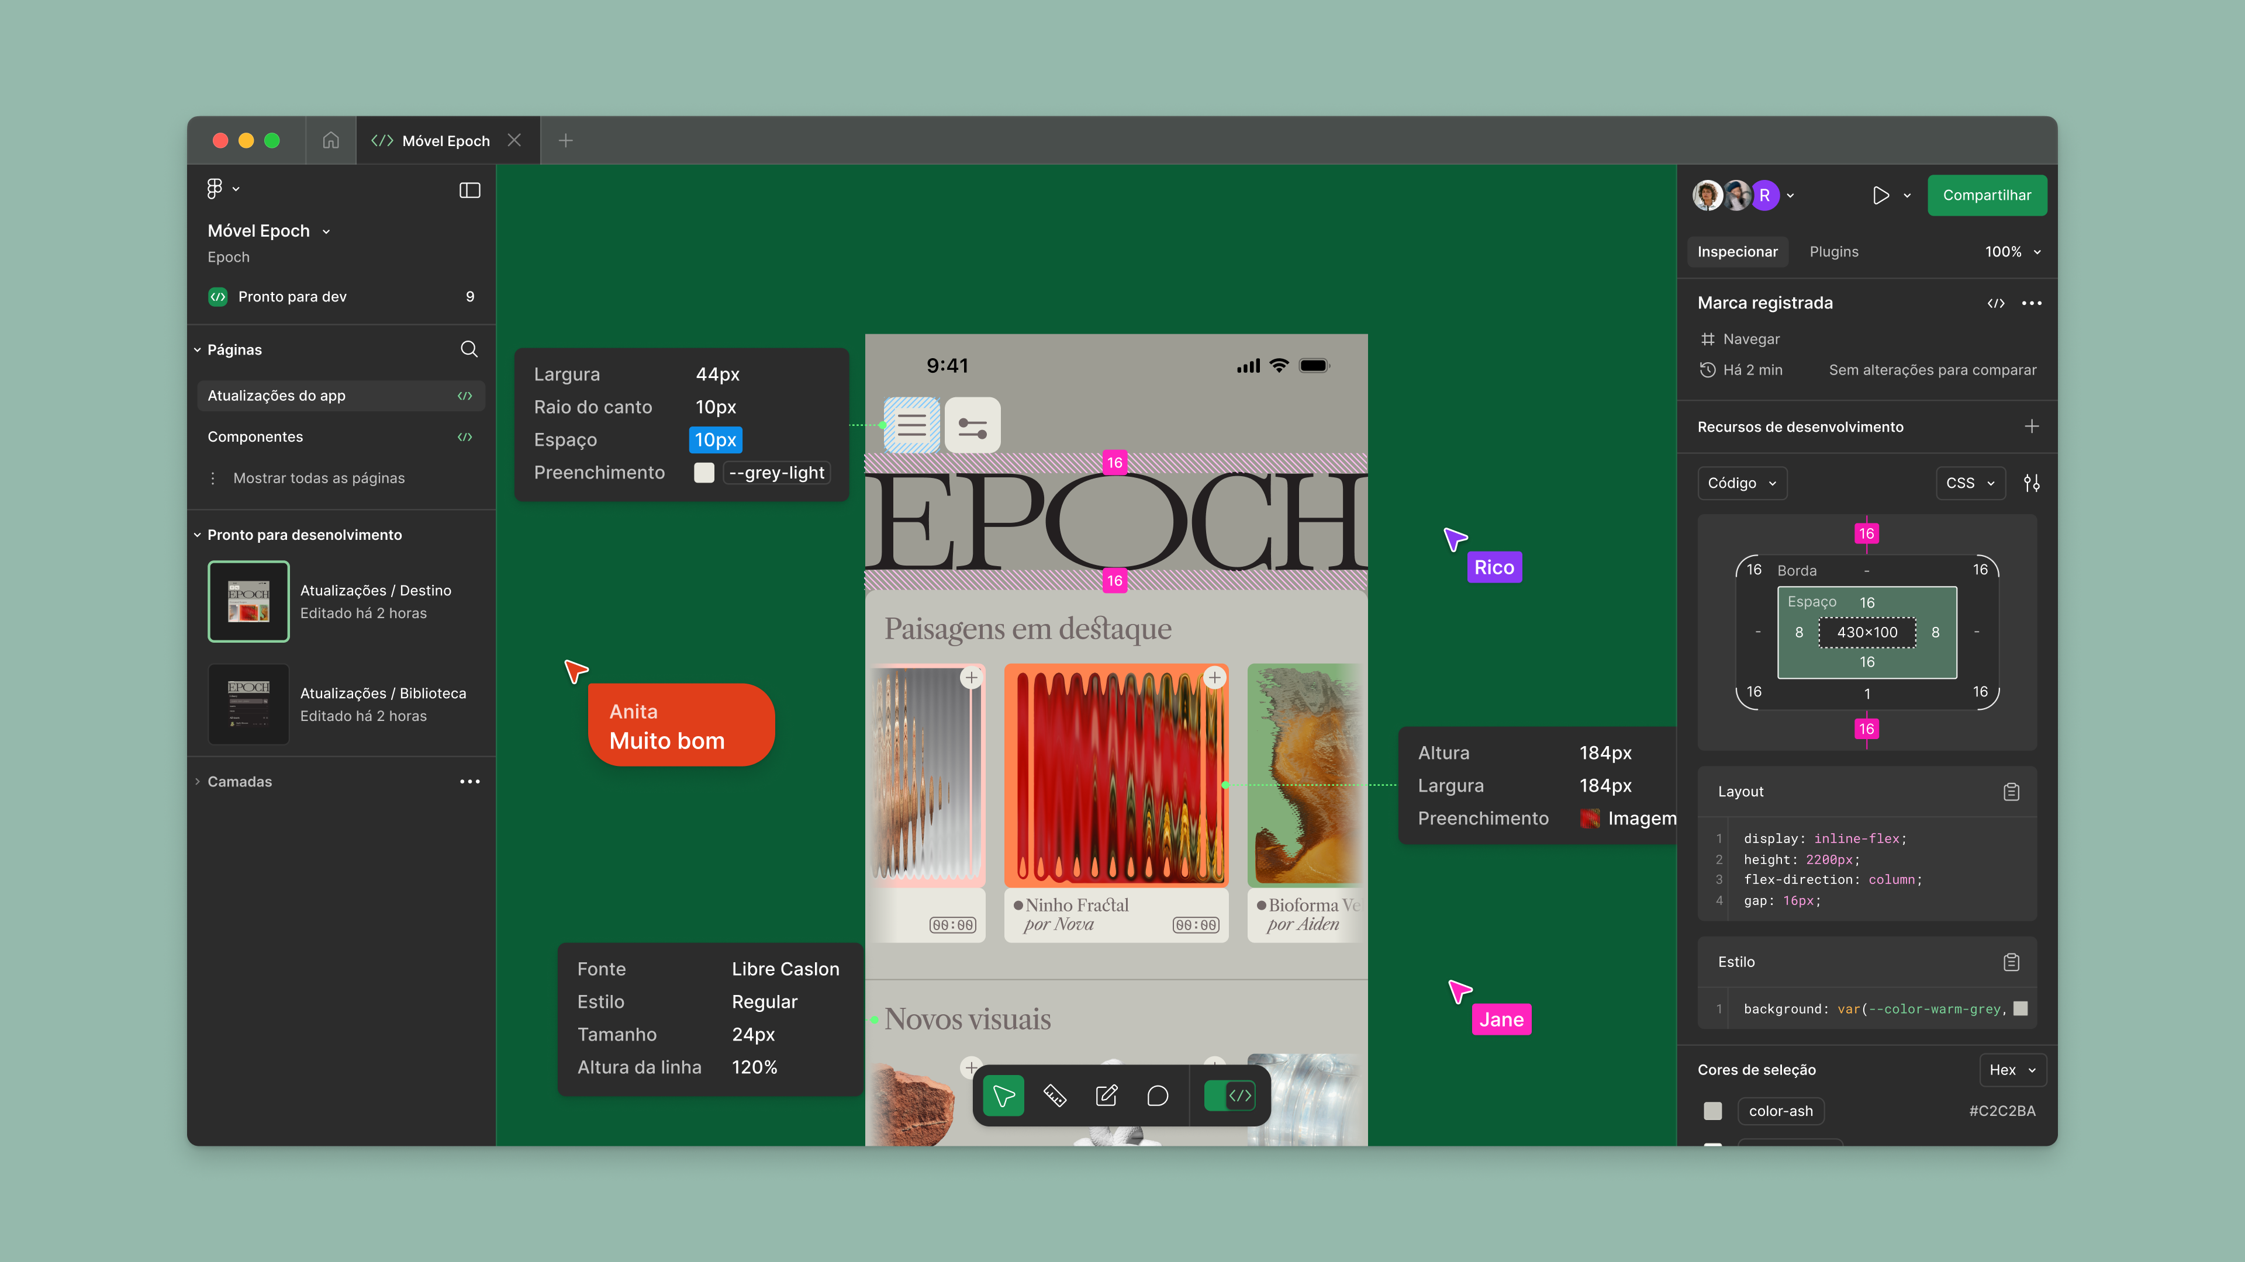
Task: Click the Paisagens em destaque heading
Action: tap(1028, 629)
